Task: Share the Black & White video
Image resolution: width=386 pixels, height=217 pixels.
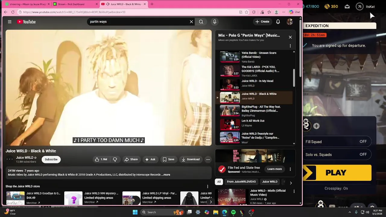Action: (x=131, y=159)
